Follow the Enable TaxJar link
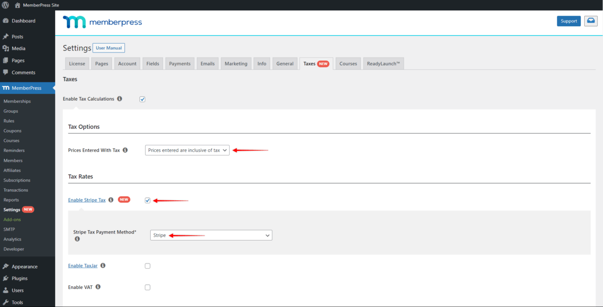 tap(83, 266)
